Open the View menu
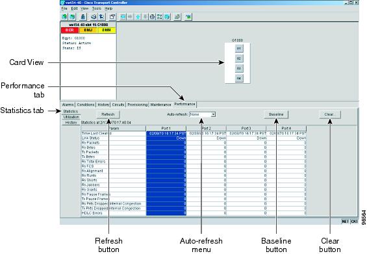367x254 pixels. 84,8
